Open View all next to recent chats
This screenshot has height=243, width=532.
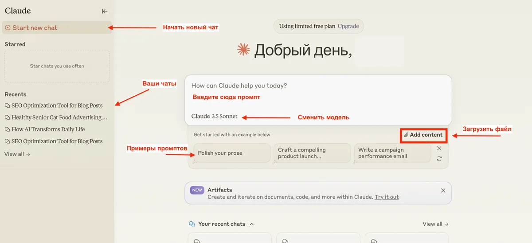click(x=435, y=224)
